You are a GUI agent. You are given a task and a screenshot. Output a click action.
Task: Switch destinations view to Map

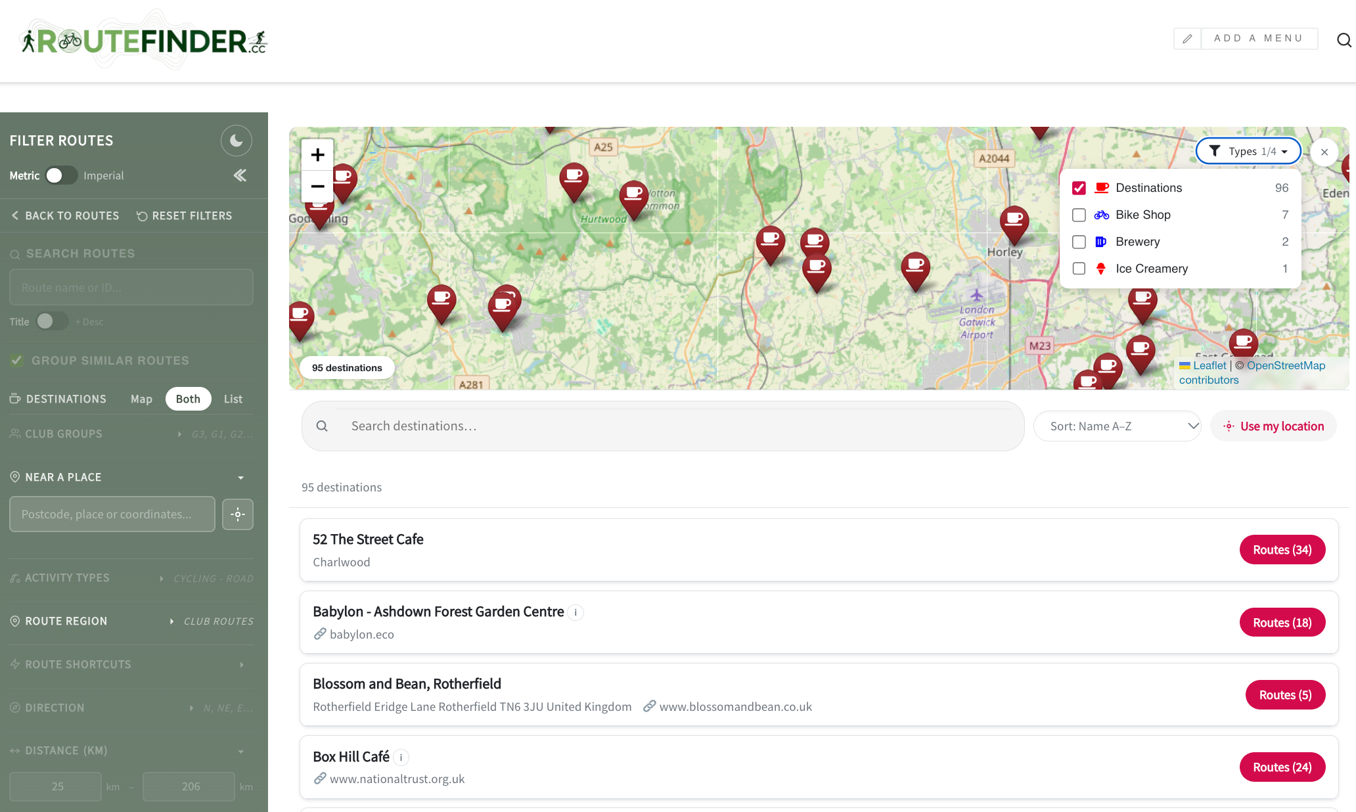(x=141, y=399)
